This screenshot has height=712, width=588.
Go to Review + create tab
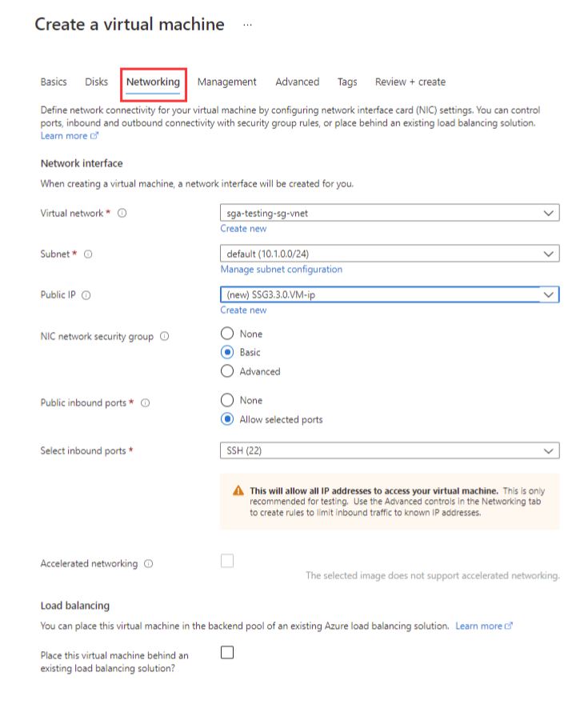(410, 82)
